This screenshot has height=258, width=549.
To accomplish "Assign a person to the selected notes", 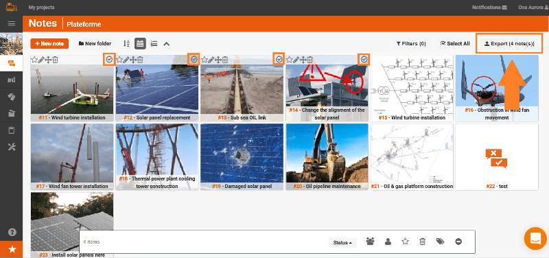I will coord(388,242).
